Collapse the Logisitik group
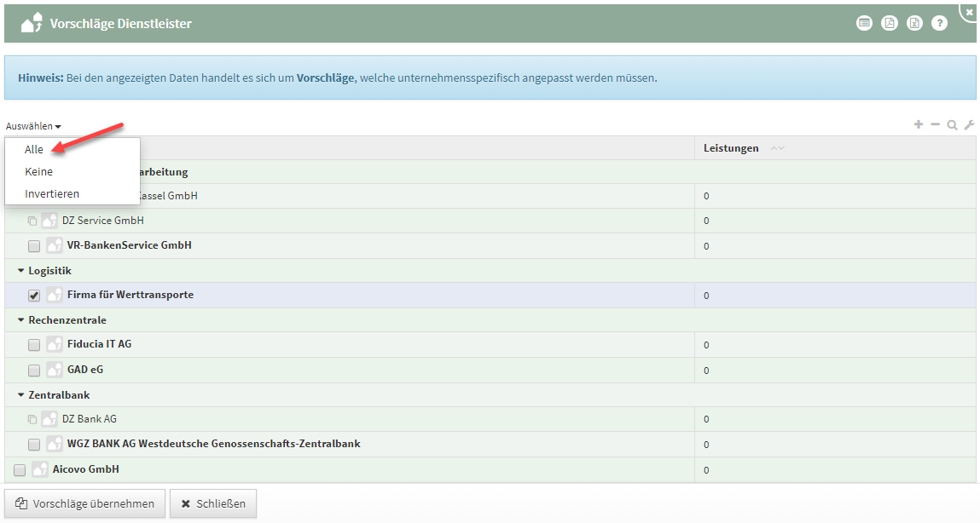This screenshot has height=523, width=980. coord(21,271)
